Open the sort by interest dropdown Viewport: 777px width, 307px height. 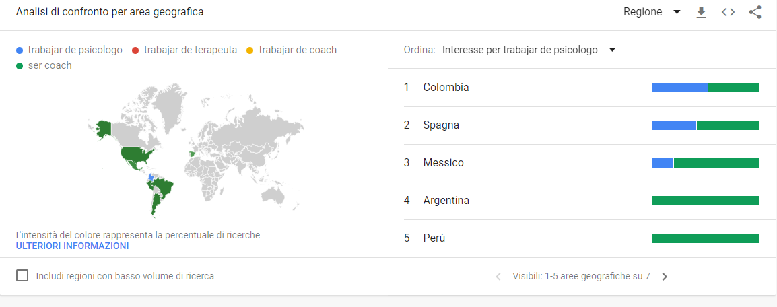[529, 50]
